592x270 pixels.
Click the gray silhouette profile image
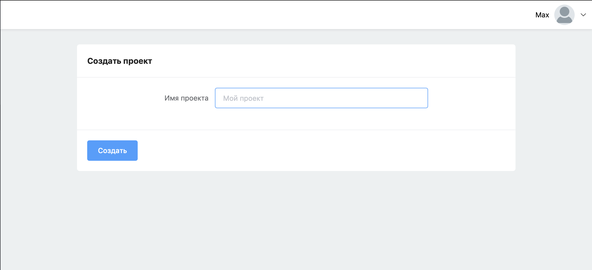pyautogui.click(x=564, y=15)
